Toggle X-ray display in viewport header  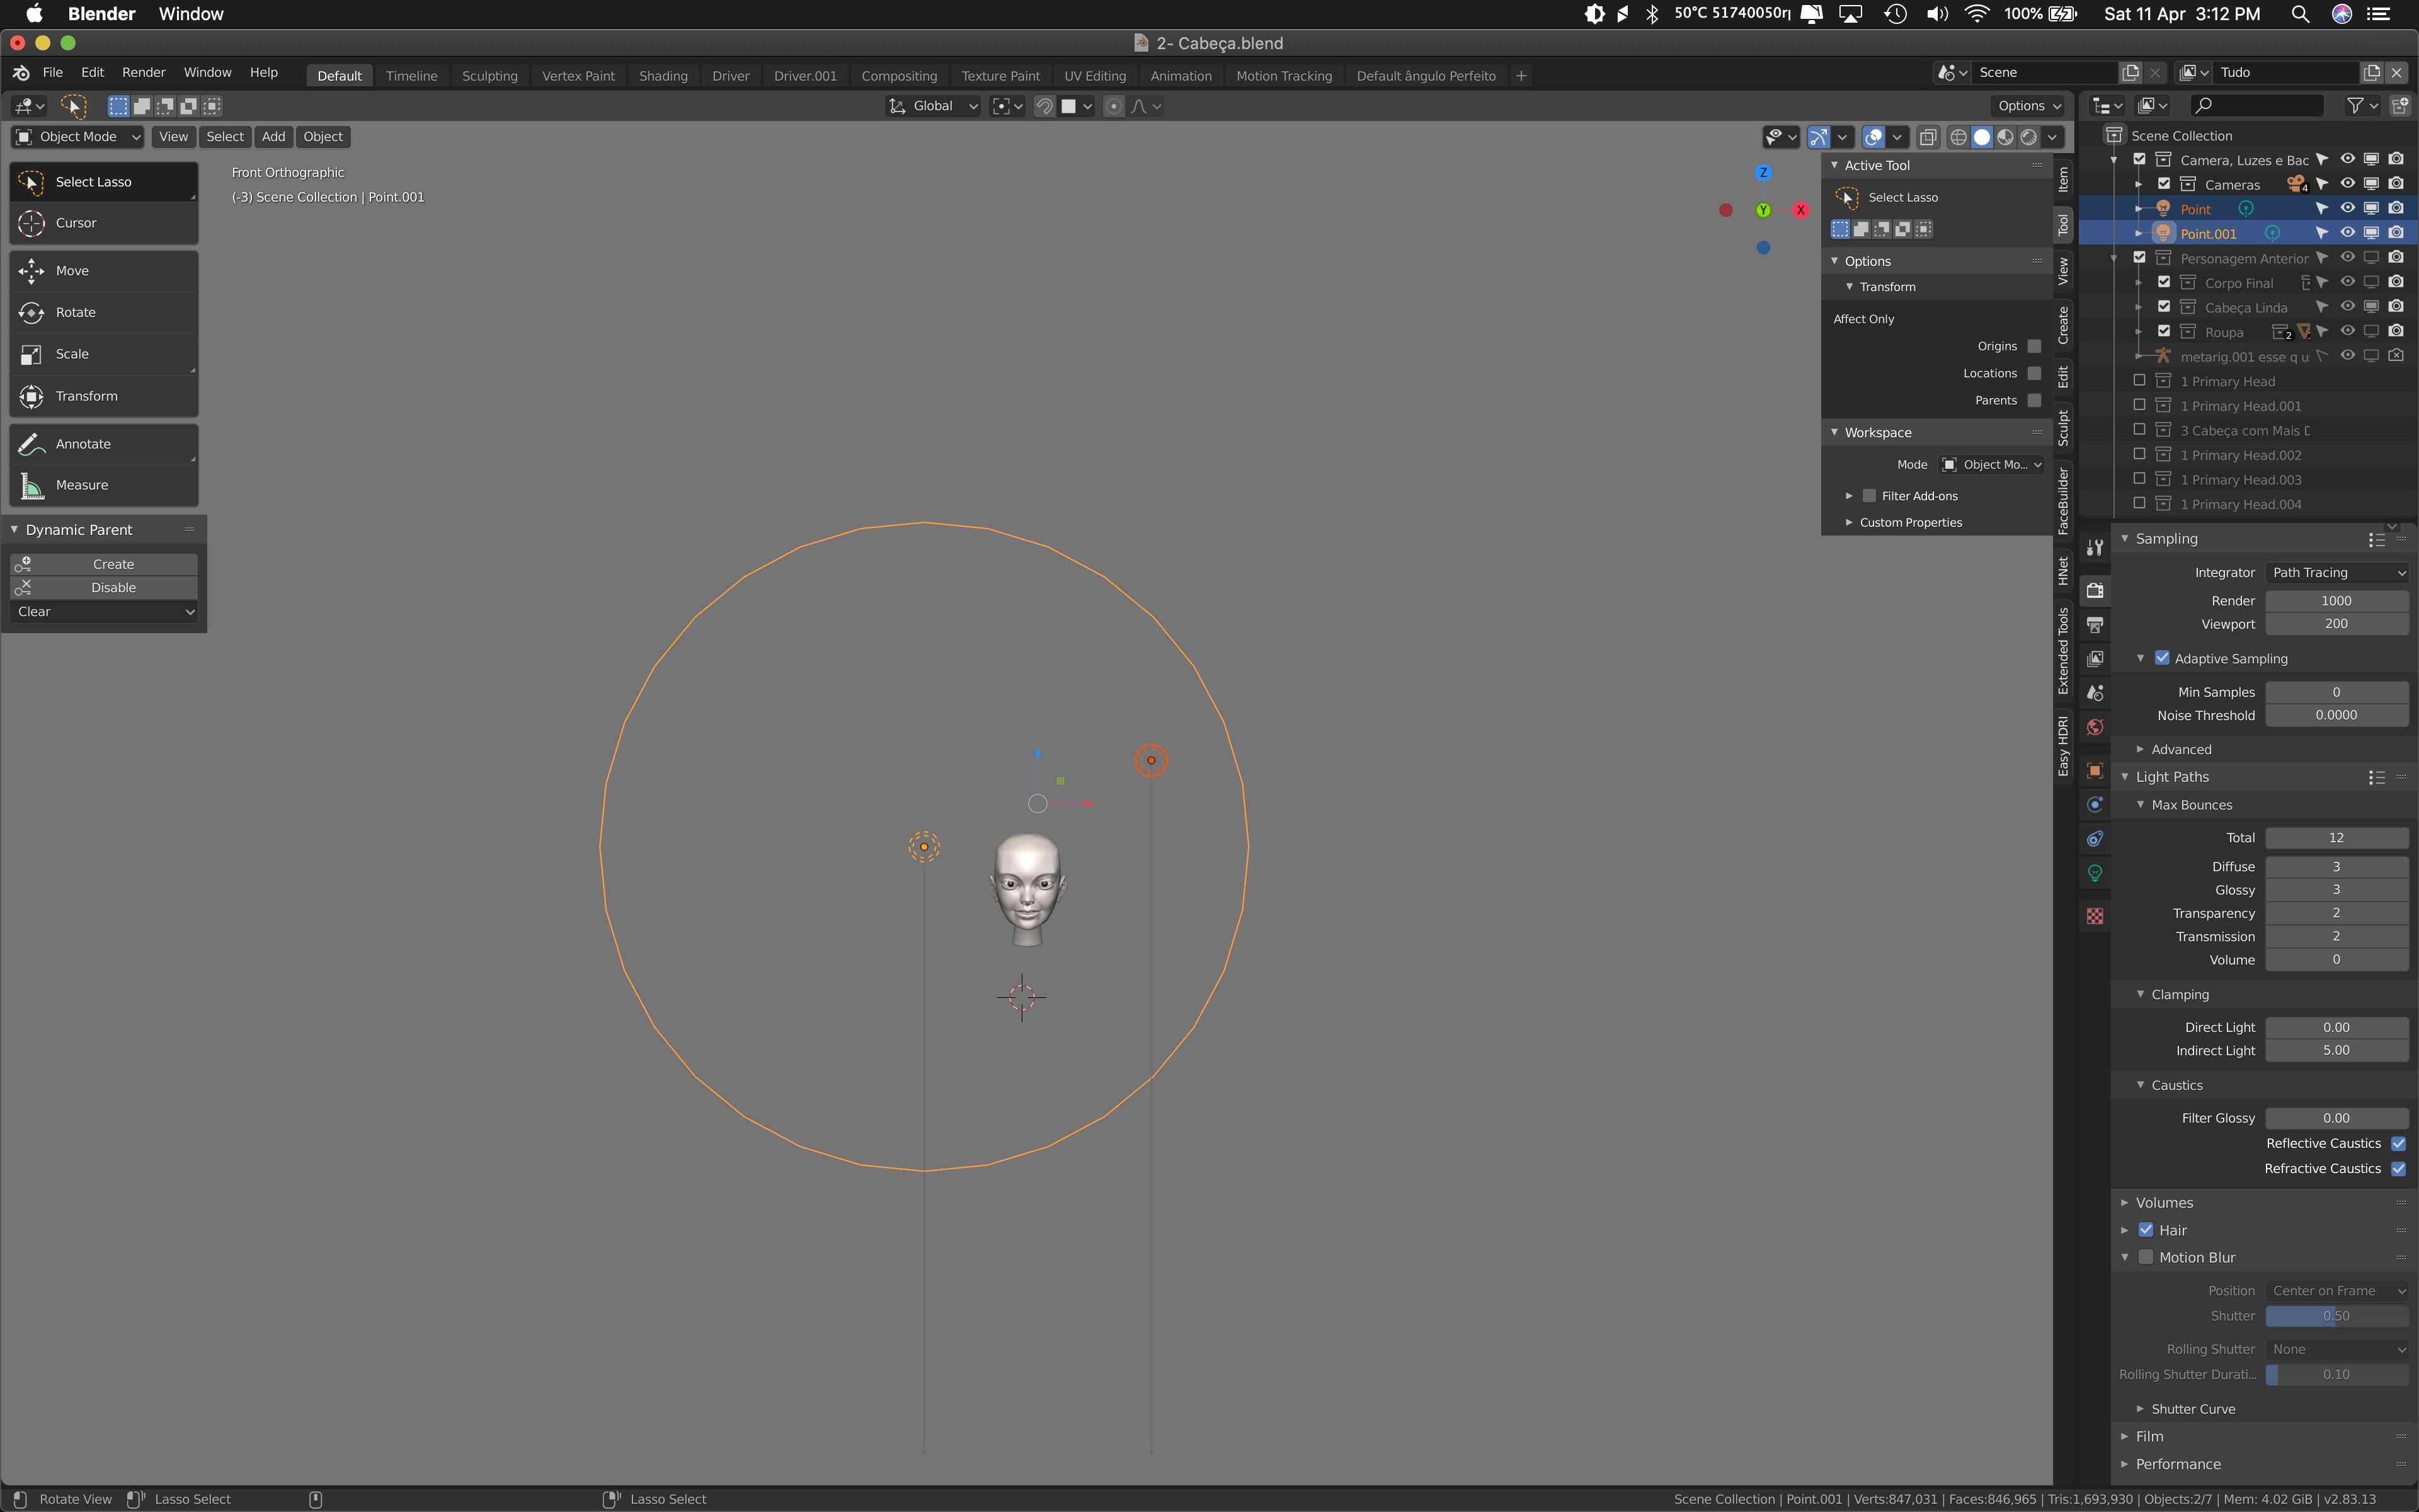pos(1928,137)
